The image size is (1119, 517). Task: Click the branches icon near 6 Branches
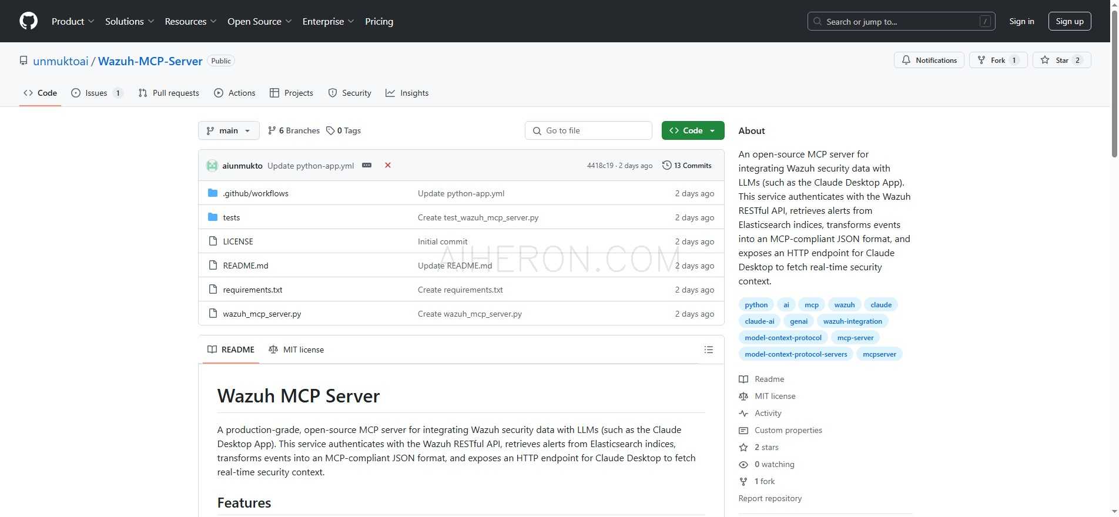click(x=272, y=130)
